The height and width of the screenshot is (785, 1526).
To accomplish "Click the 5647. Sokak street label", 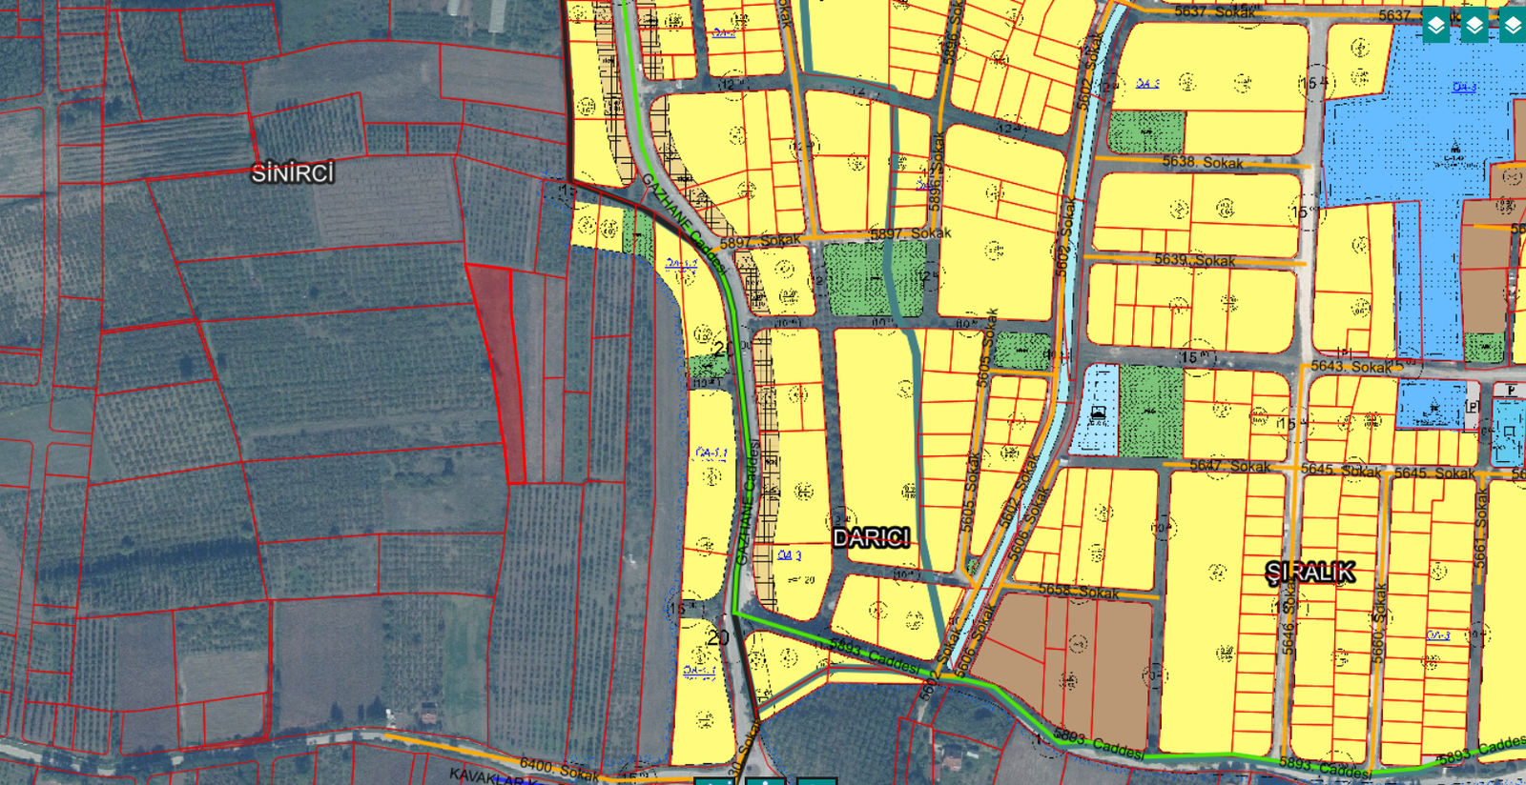I will [1229, 466].
